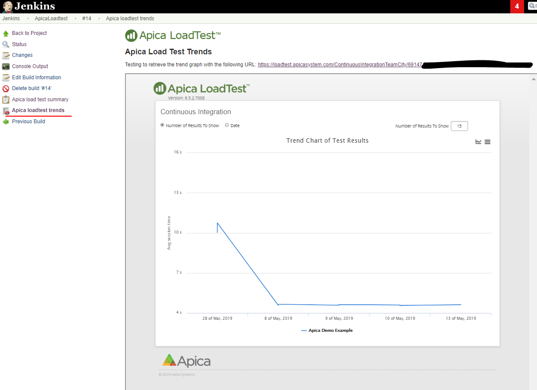Open Apica loadtest trends breadcrumb

coord(130,19)
